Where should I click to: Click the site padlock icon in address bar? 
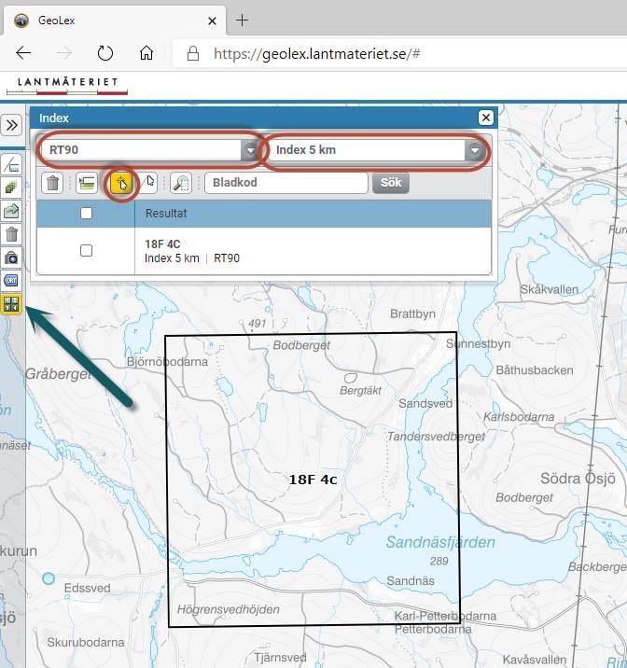[x=193, y=54]
